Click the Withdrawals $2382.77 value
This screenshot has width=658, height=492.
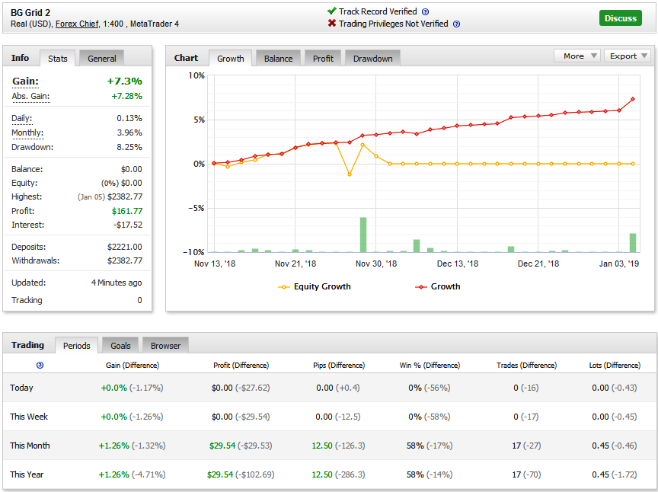pyautogui.click(x=125, y=260)
